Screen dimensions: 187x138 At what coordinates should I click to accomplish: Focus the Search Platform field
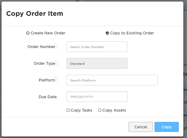pos(112,80)
